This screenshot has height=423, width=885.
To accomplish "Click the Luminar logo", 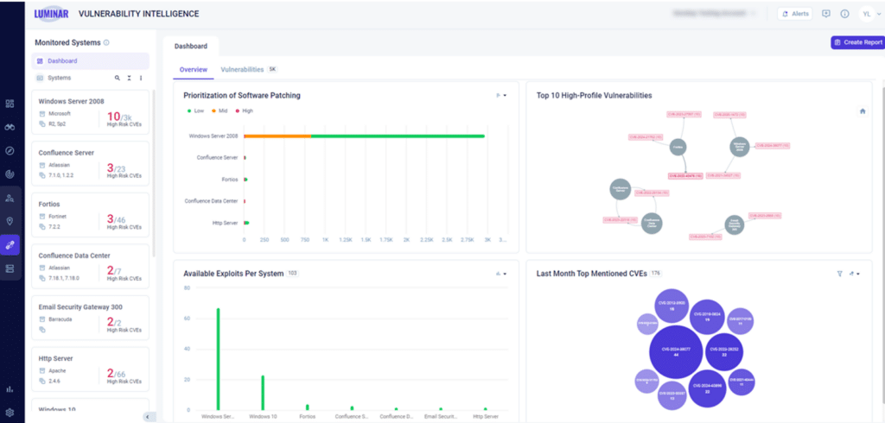I will [x=51, y=14].
